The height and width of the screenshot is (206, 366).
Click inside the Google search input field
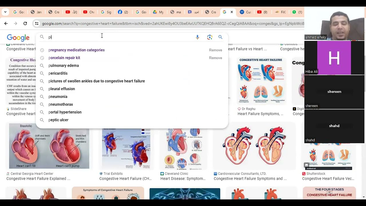[120, 37]
